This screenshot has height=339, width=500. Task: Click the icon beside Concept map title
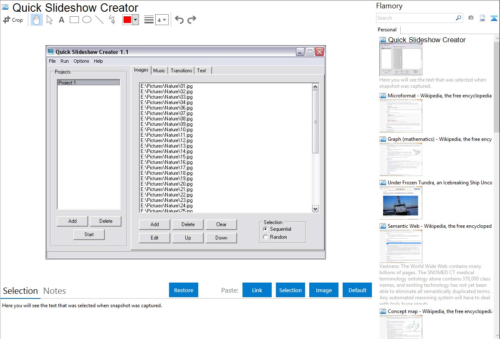(383, 311)
